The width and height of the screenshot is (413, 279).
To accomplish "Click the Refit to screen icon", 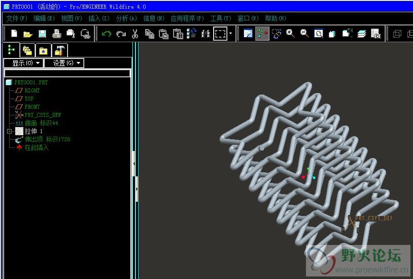I will [319, 34].
